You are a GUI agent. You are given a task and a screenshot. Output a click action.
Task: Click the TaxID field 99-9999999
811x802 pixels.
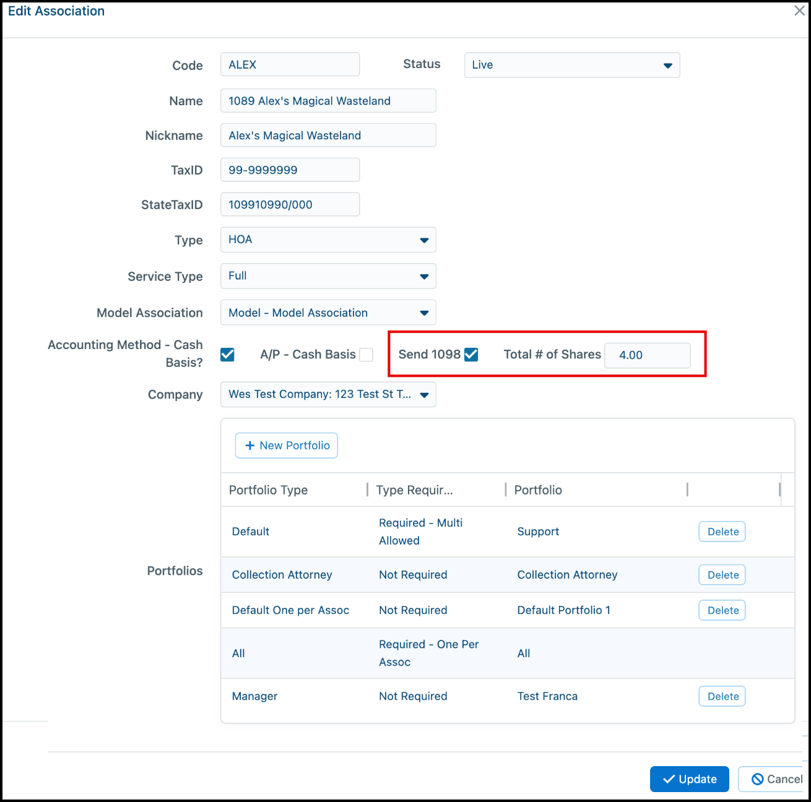point(290,170)
